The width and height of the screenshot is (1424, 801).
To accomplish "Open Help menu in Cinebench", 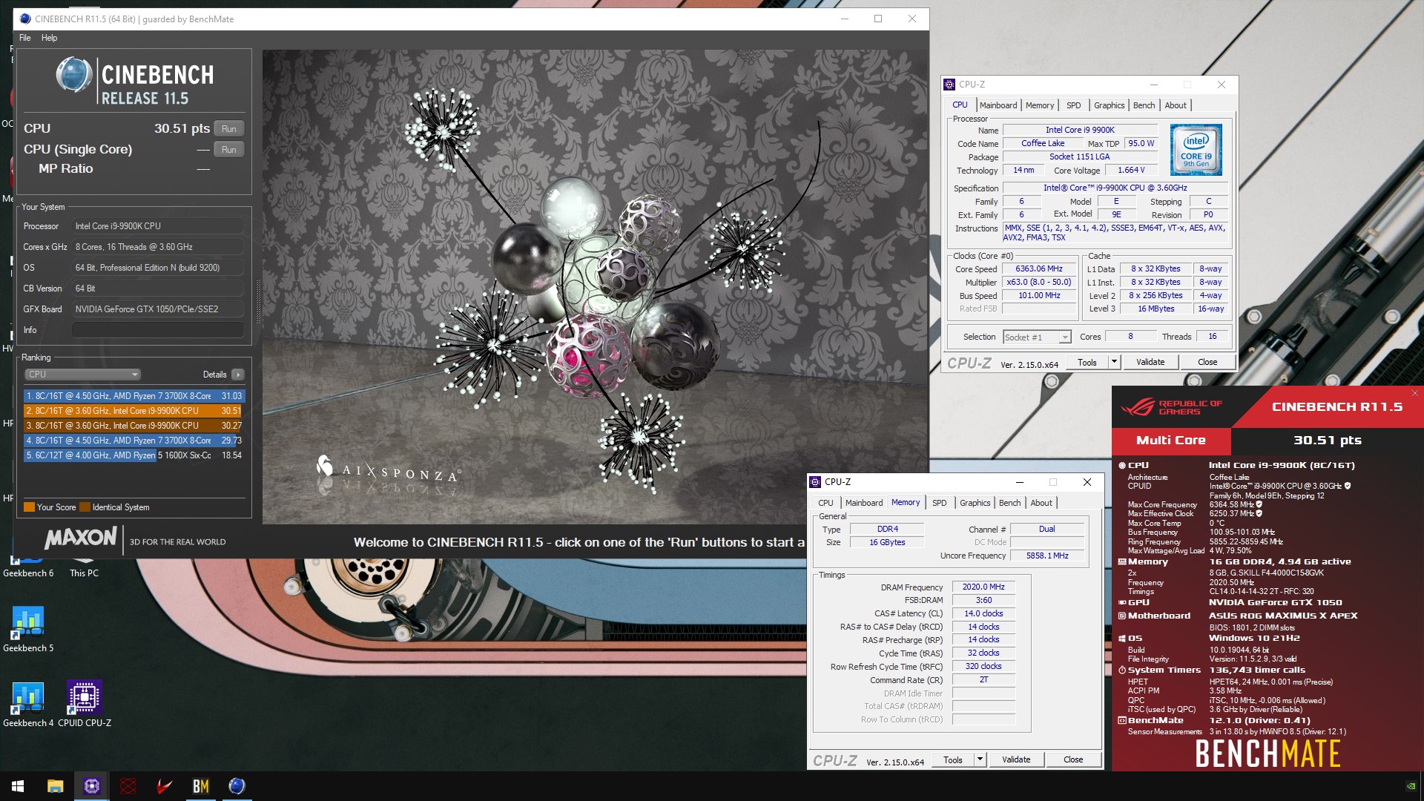I will (x=49, y=38).
